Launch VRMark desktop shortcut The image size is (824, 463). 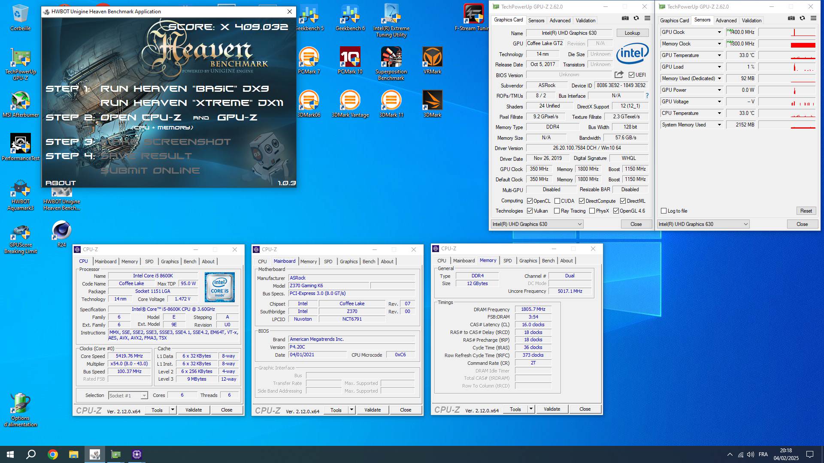tap(432, 60)
